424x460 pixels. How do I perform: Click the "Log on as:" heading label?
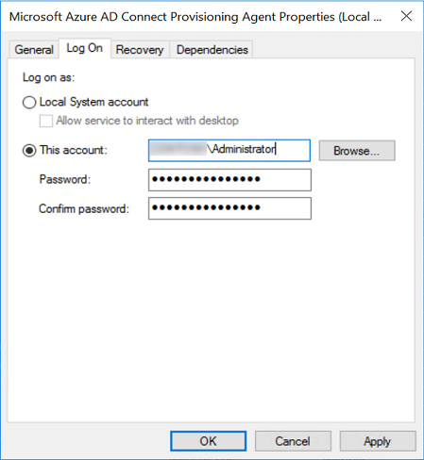49,77
